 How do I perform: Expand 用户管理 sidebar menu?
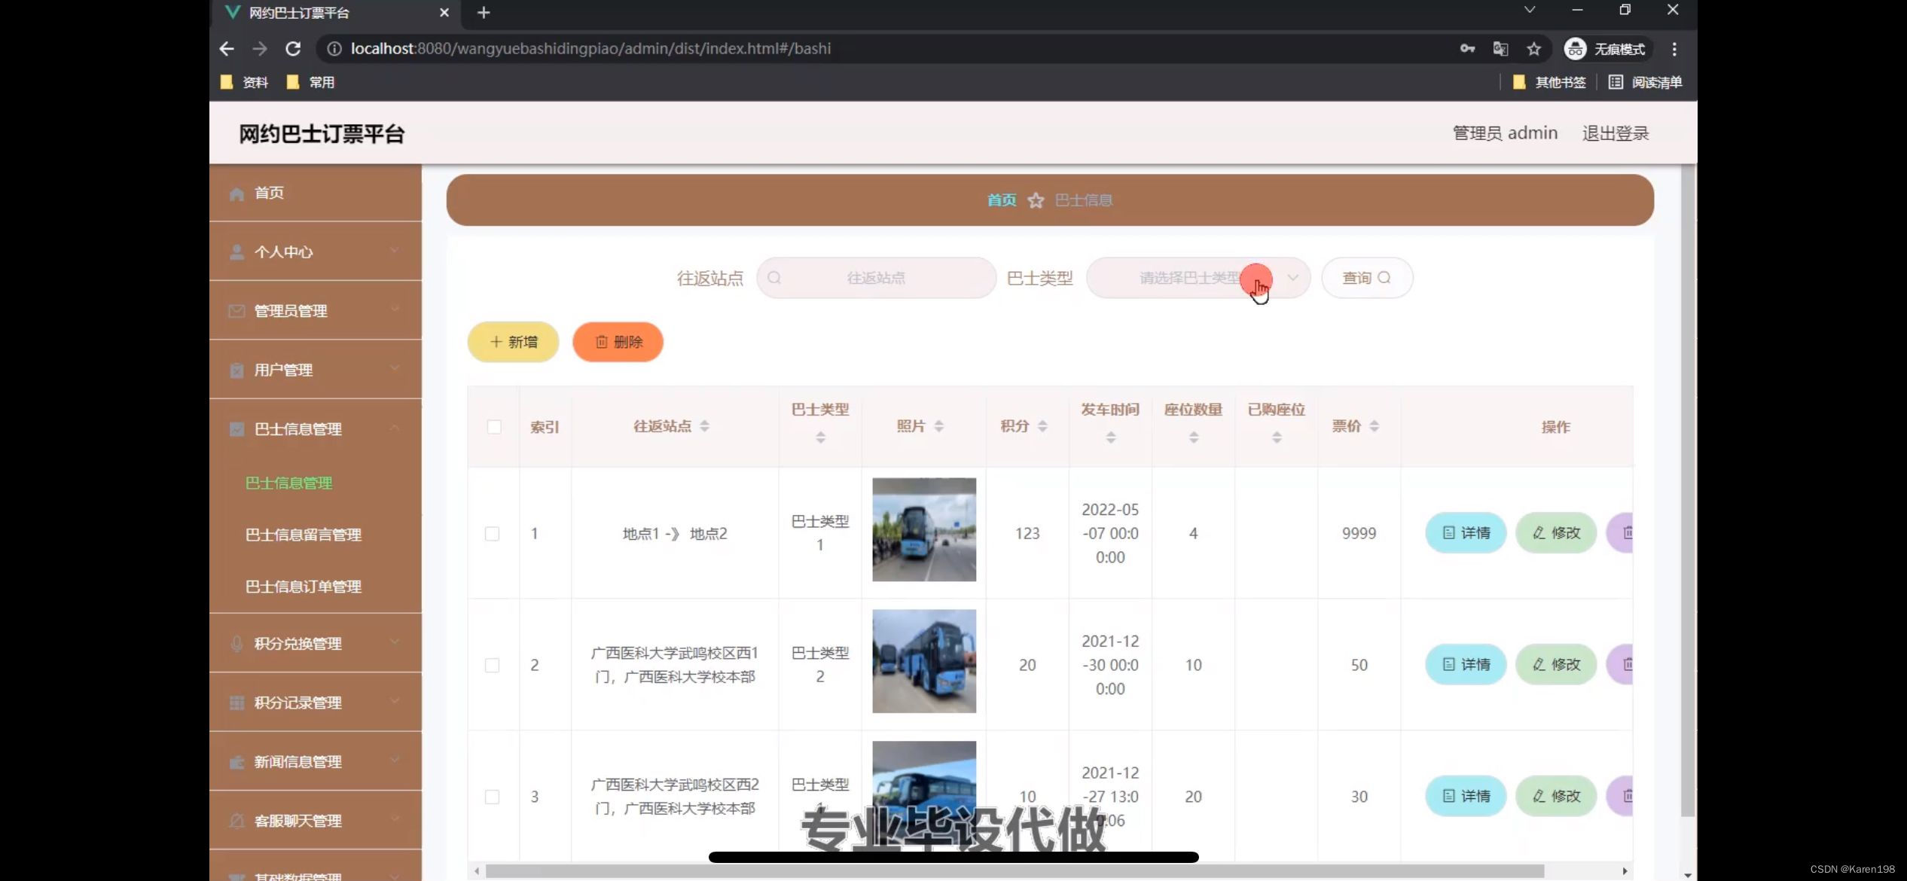pos(316,370)
